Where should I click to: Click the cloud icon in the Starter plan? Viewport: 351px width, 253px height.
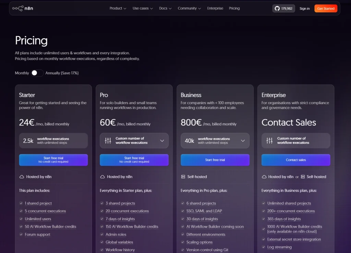pyautogui.click(x=22, y=177)
